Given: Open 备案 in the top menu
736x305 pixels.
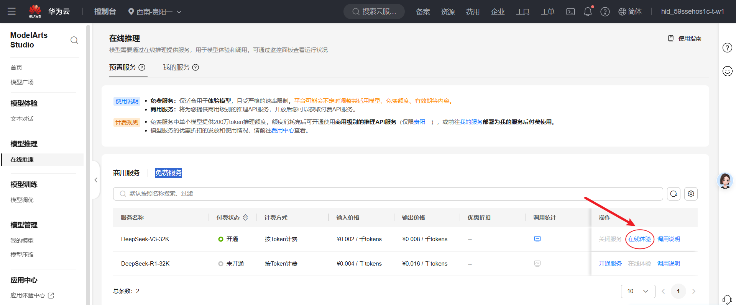Looking at the screenshot, I should pos(423,12).
